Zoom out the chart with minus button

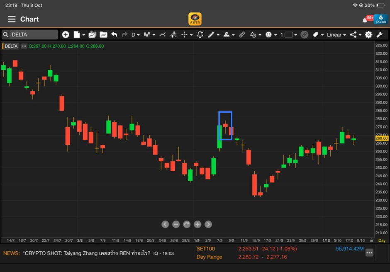pyautogui.click(x=176, y=224)
